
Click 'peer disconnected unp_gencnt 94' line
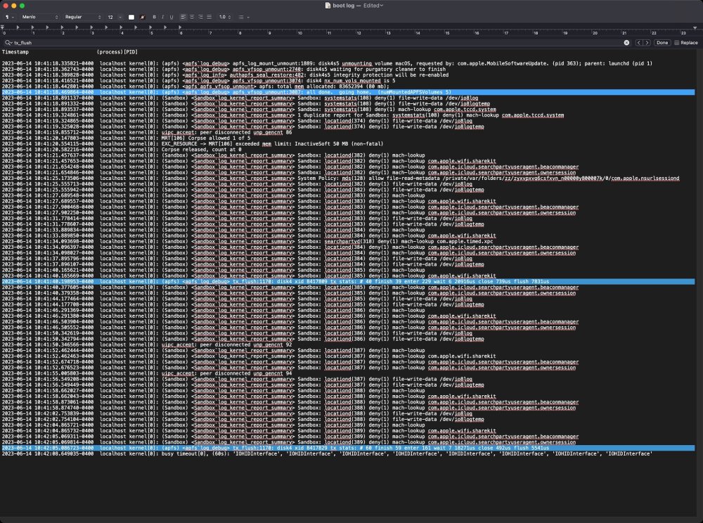147,373
